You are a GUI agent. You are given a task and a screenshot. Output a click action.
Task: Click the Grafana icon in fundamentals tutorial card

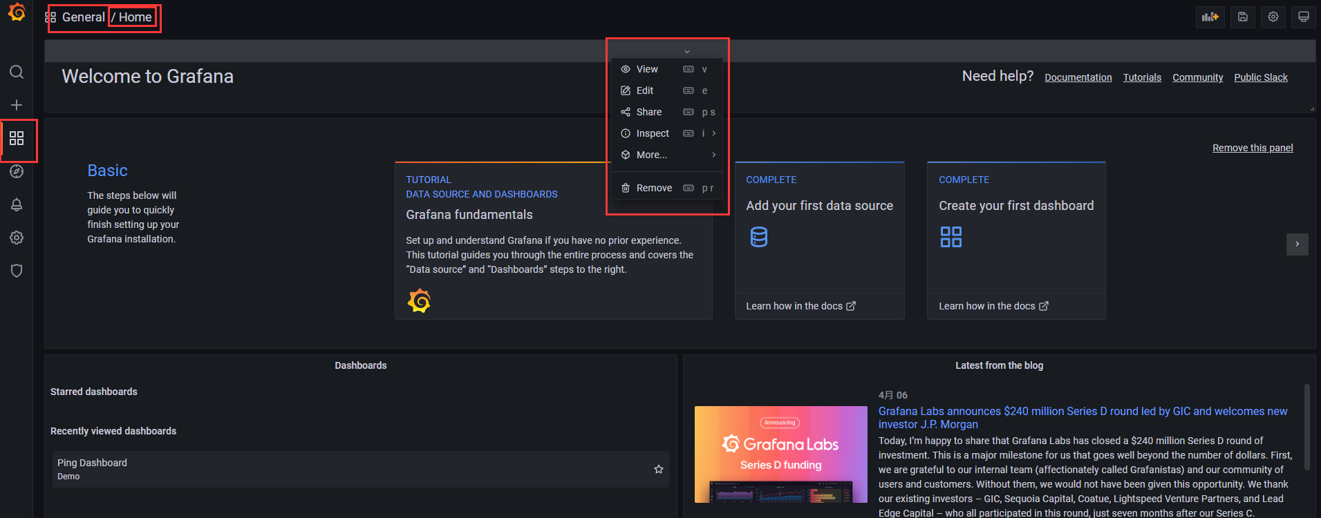coord(419,300)
